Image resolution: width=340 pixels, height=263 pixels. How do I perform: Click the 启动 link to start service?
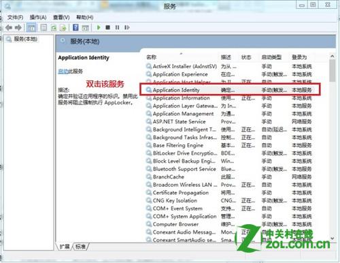[x=63, y=72]
